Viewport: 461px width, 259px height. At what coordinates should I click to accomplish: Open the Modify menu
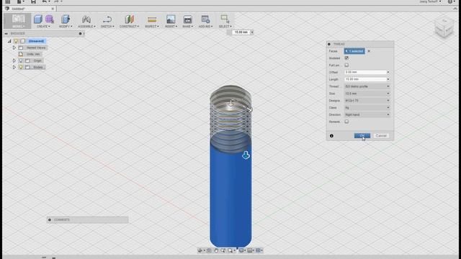pyautogui.click(x=66, y=27)
